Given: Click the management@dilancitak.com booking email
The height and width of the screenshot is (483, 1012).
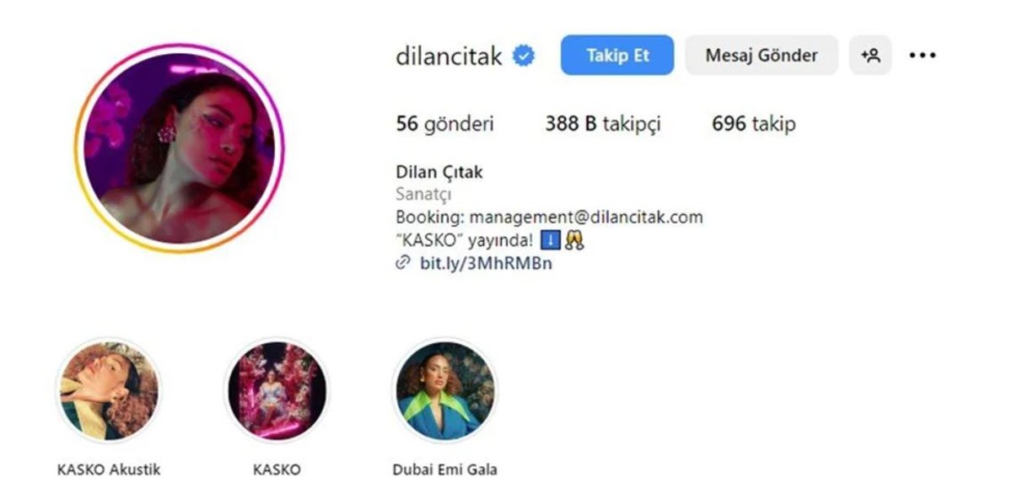Looking at the screenshot, I should tap(586, 217).
